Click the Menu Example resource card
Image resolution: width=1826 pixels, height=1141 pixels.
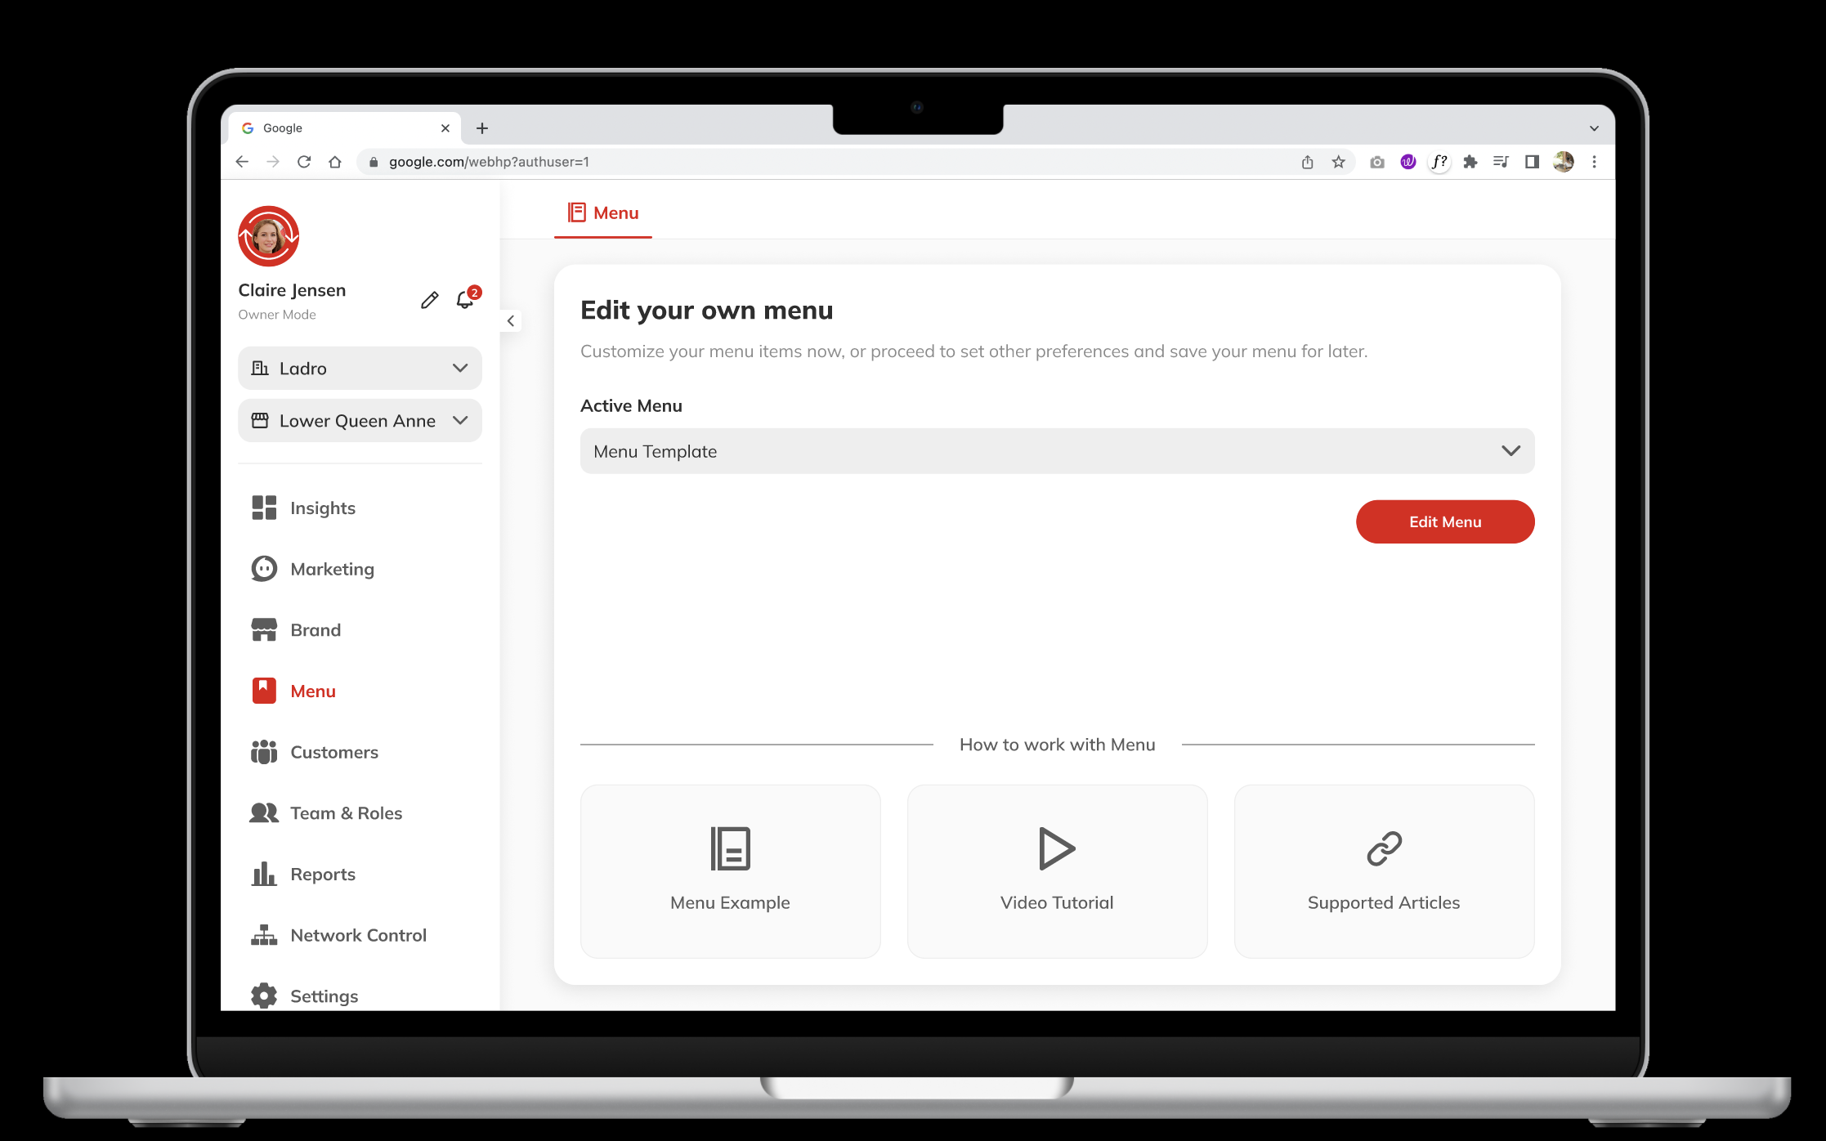point(731,867)
